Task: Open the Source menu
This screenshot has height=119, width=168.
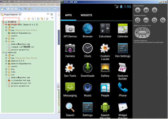Action: tap(15, 5)
